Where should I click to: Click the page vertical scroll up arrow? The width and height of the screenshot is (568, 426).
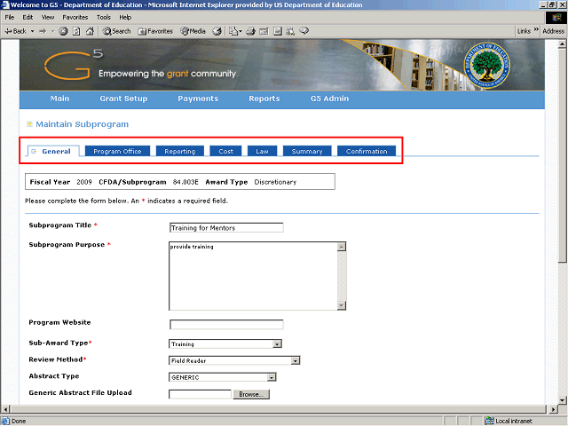click(x=562, y=44)
